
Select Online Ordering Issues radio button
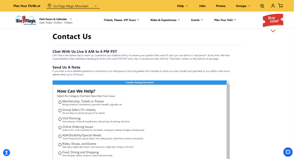pyautogui.click(x=60, y=127)
